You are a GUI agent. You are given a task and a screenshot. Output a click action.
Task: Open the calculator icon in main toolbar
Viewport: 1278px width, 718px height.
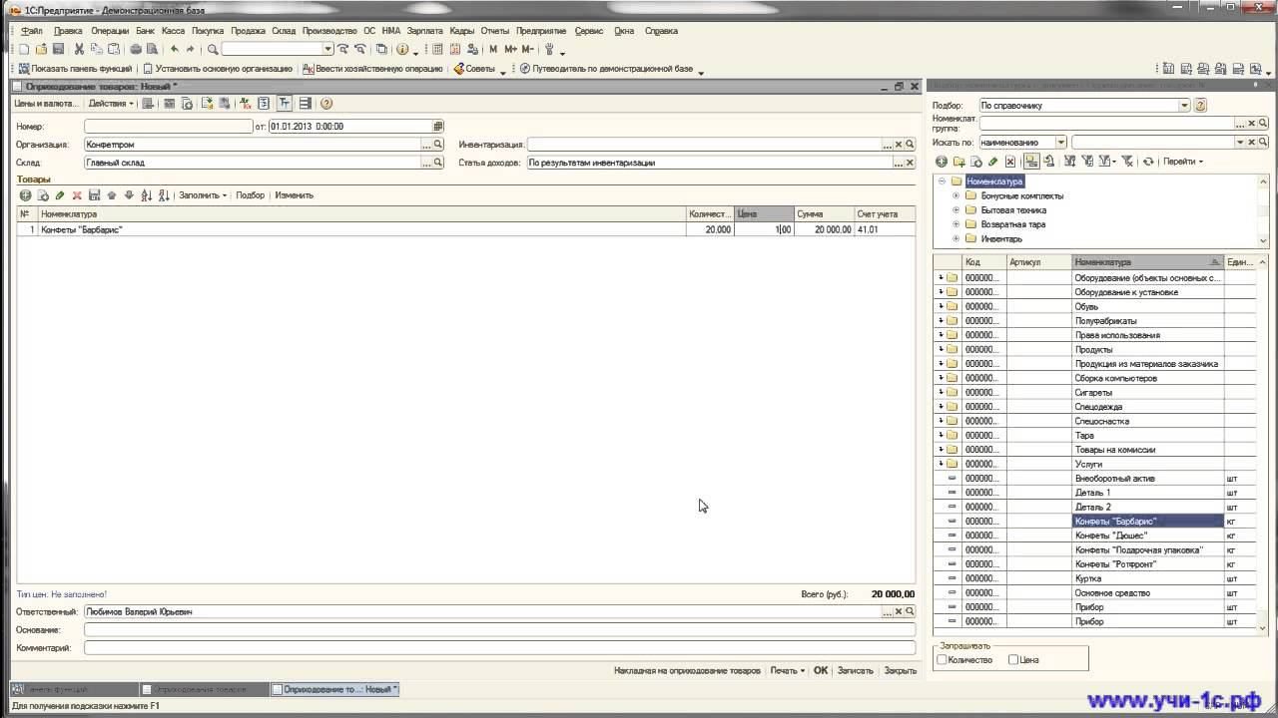tap(438, 49)
